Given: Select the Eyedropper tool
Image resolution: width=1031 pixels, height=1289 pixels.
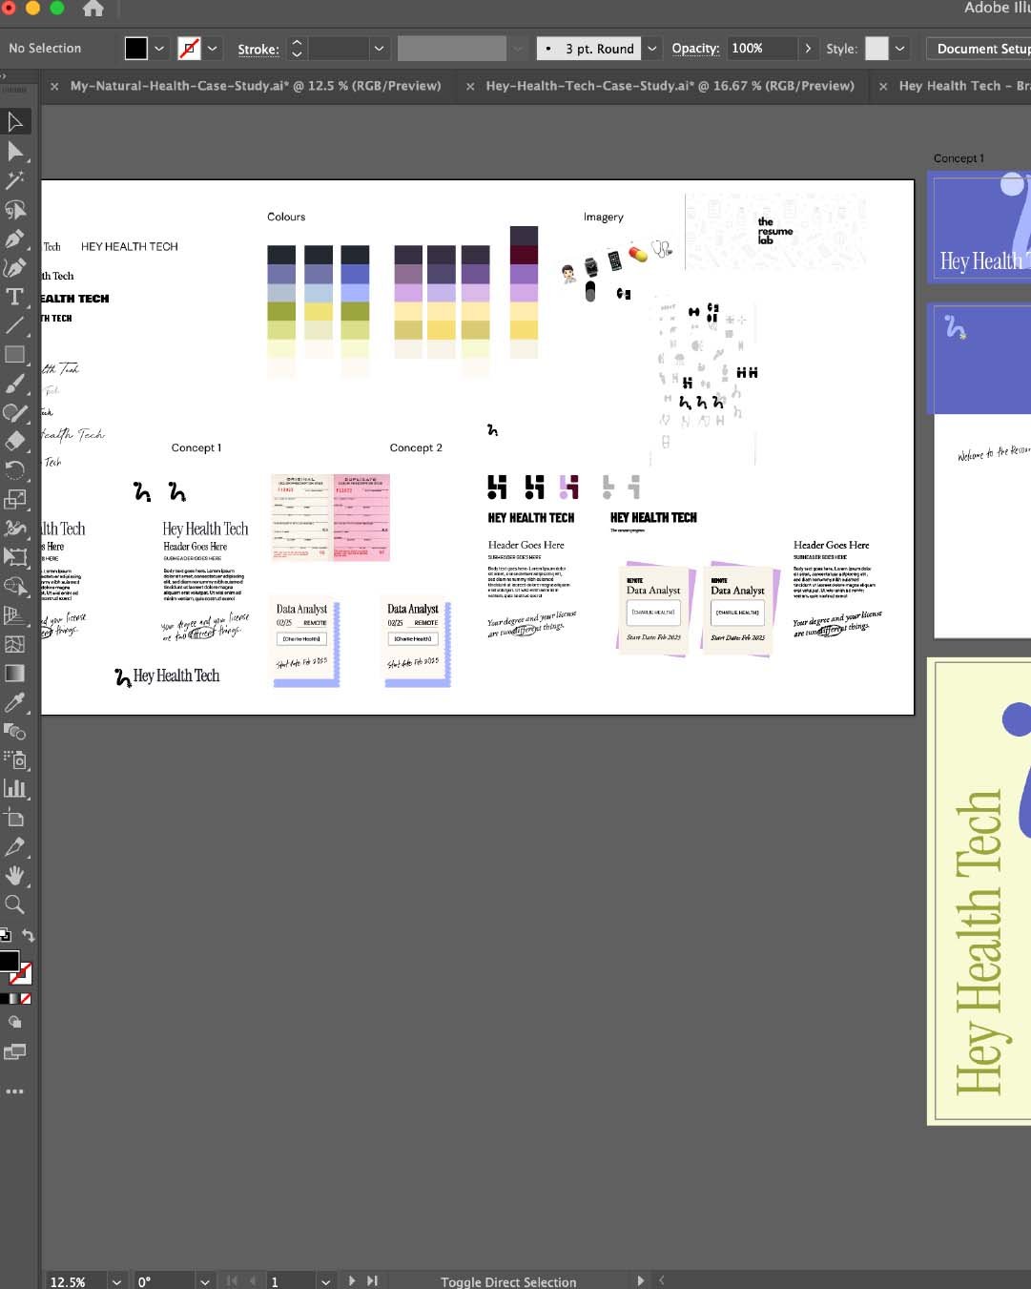Looking at the screenshot, I should (x=15, y=702).
